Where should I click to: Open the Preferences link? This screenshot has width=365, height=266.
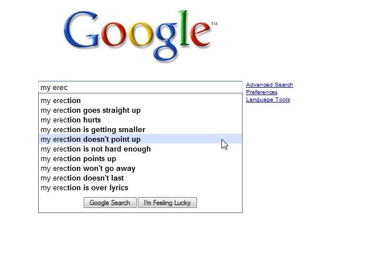(x=261, y=92)
